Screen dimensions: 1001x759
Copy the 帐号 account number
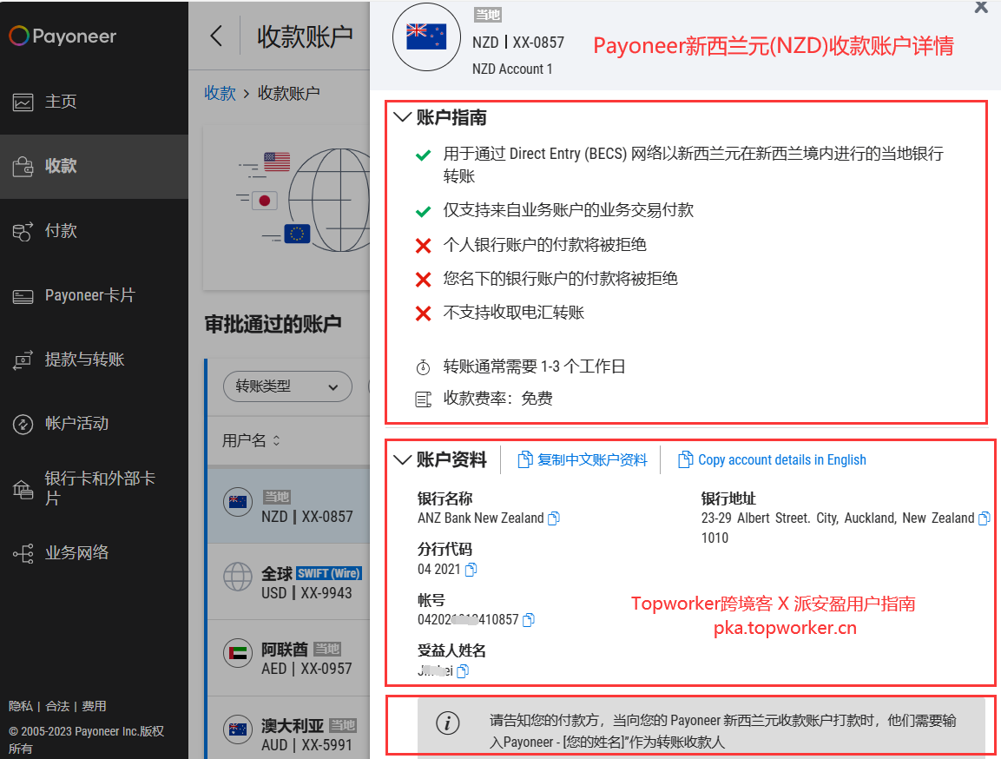coord(529,620)
